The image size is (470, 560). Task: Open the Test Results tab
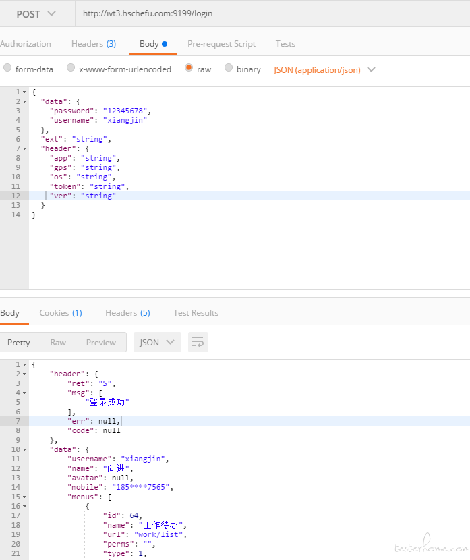pyautogui.click(x=196, y=313)
